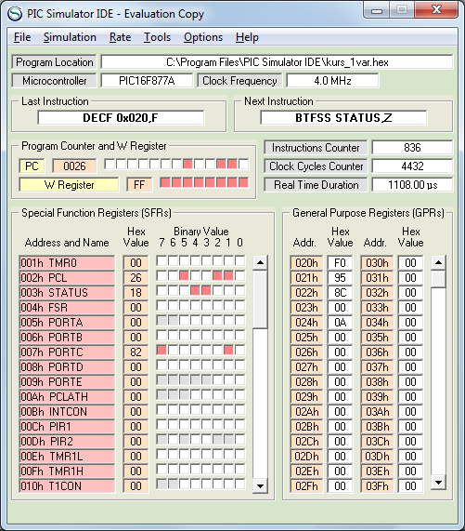Toggle bit 0 of PORTD register
The height and width of the screenshot is (531, 465).
(x=239, y=365)
